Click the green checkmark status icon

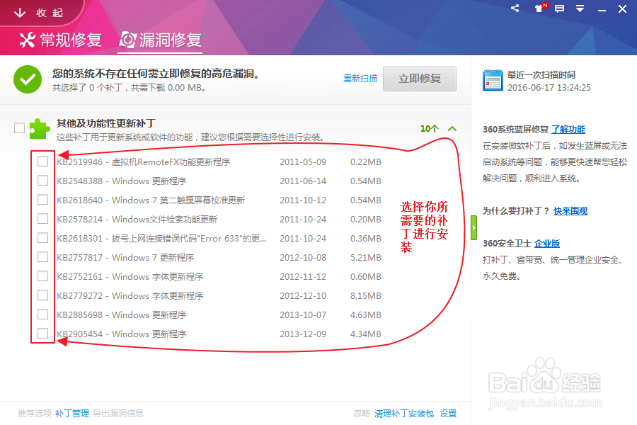tap(27, 79)
